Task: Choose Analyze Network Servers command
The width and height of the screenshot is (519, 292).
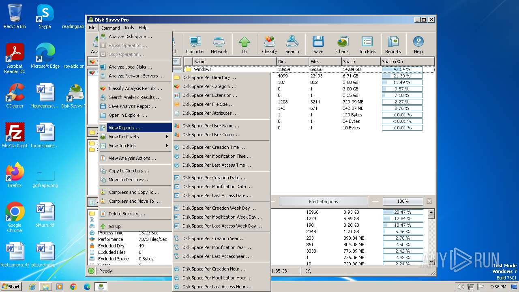Action: [135, 76]
